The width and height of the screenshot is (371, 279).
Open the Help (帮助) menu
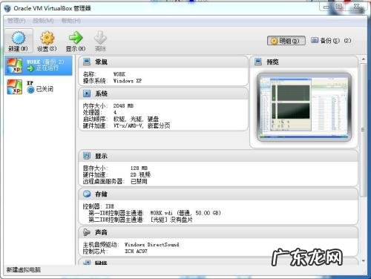point(71,21)
